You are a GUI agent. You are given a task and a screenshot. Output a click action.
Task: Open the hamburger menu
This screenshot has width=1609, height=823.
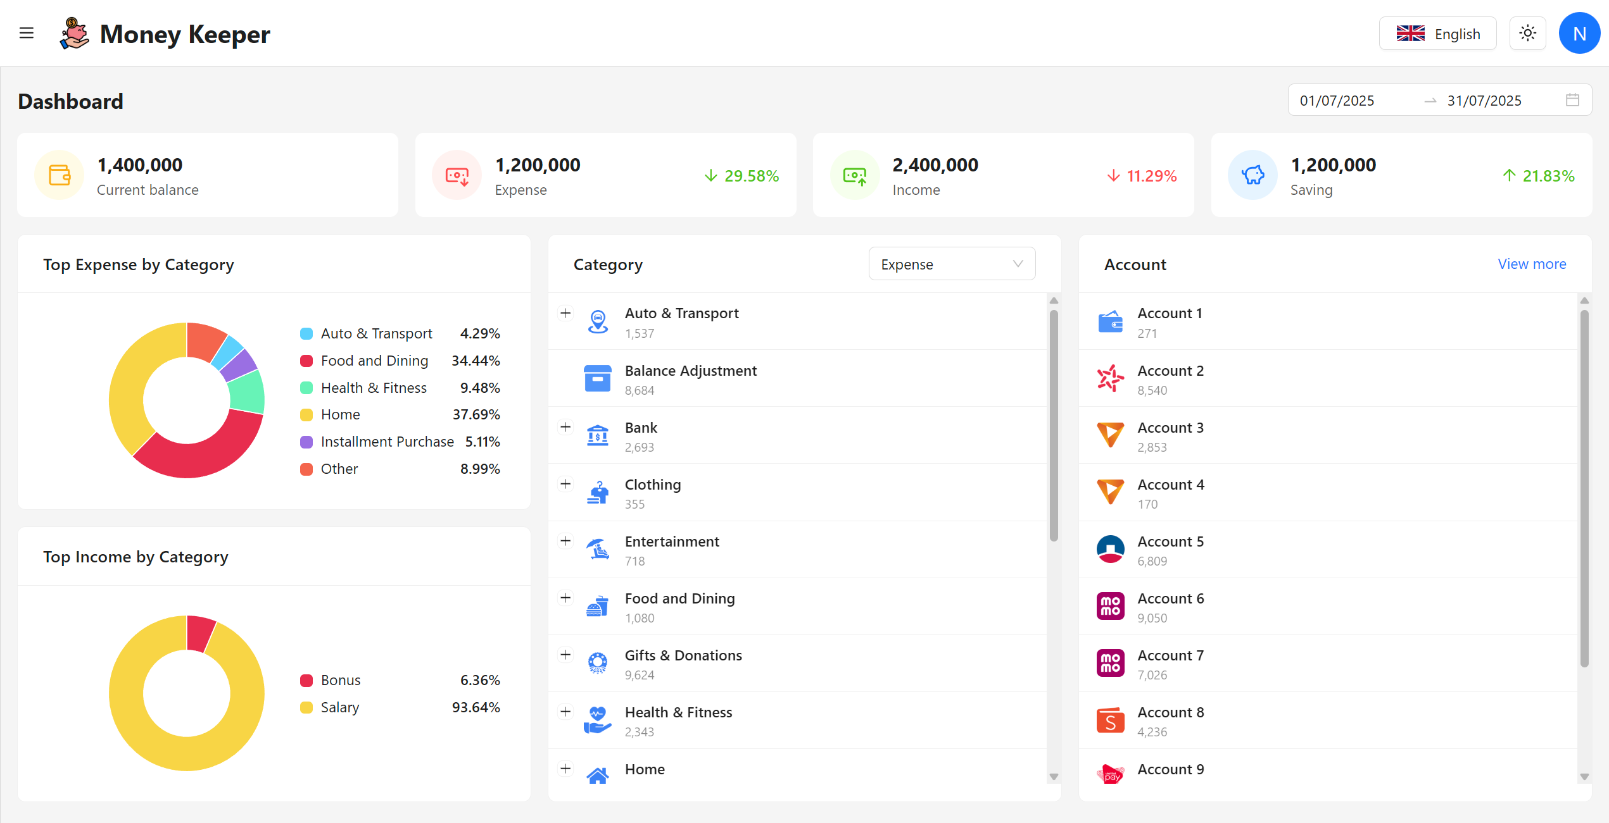coord(27,33)
